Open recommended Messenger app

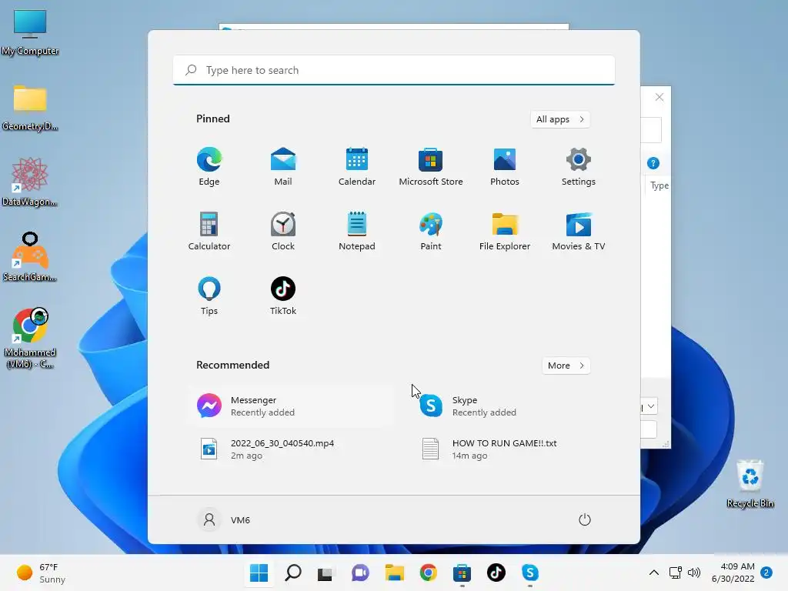(292, 406)
